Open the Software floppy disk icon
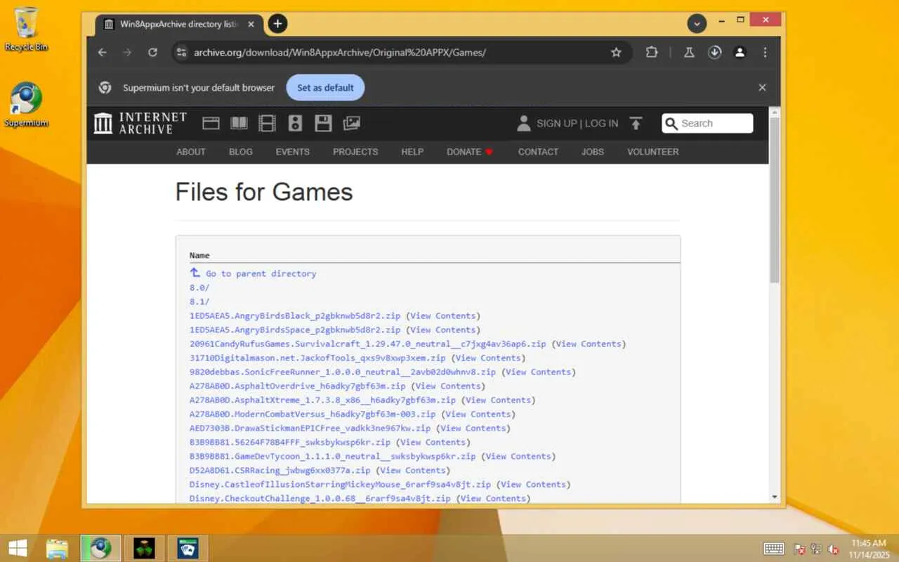This screenshot has width=899, height=562. [323, 124]
